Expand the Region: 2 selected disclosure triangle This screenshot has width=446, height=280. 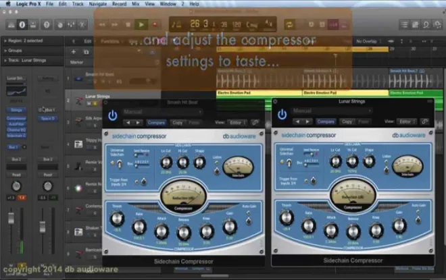pos(5,41)
